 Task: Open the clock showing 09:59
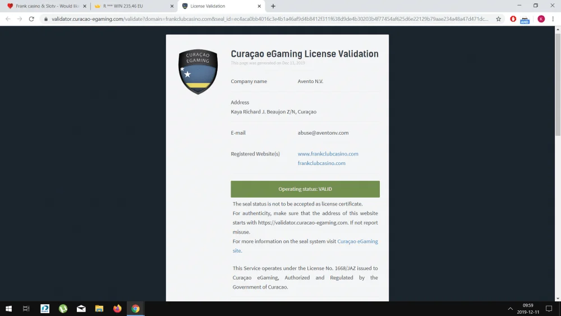click(x=528, y=309)
